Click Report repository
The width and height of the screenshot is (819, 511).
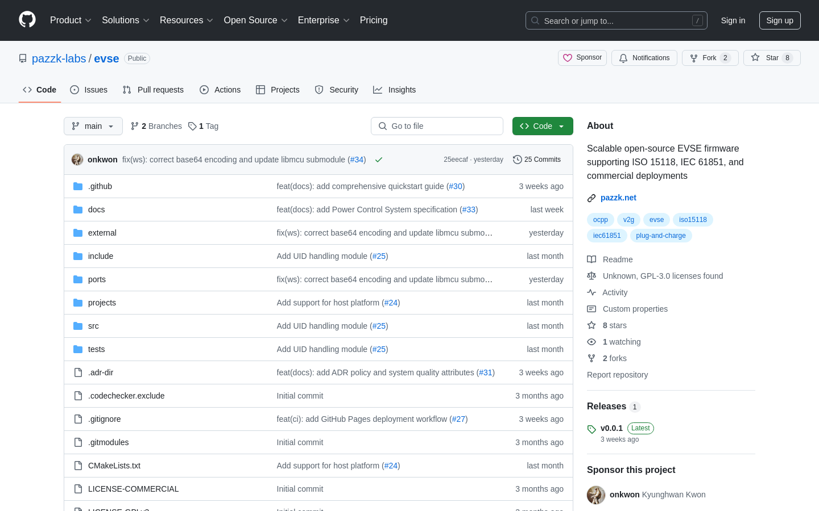(x=617, y=375)
